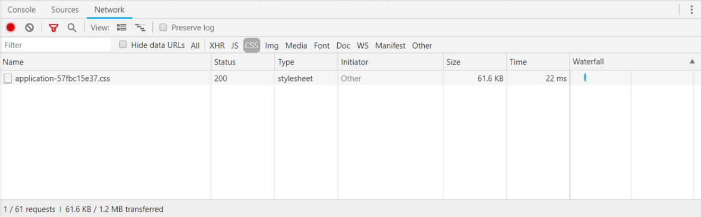This screenshot has width=701, height=217.
Task: Click the file icon for application-57fbc15e37.css
Action: pos(8,78)
